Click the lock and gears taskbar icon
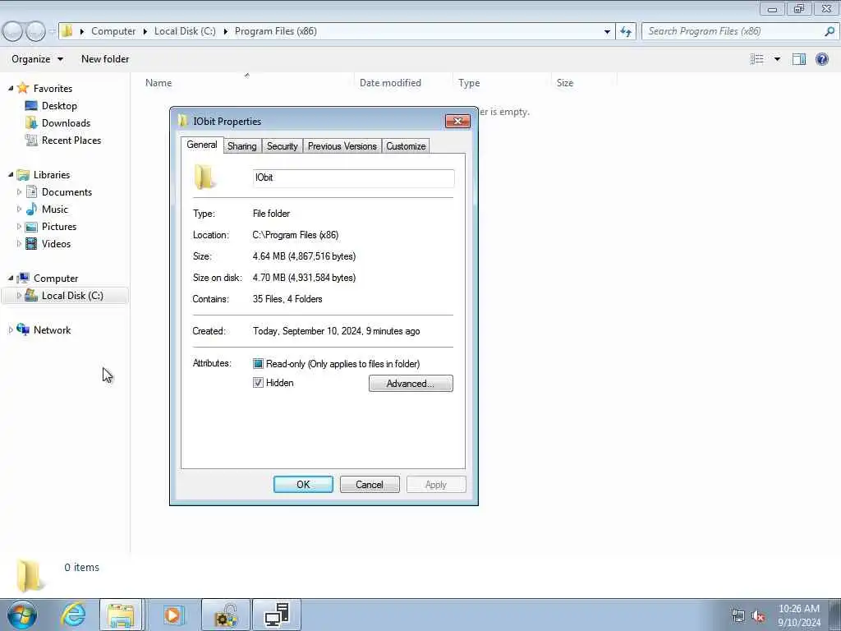Screen dimensions: 841x631 tap(226, 615)
